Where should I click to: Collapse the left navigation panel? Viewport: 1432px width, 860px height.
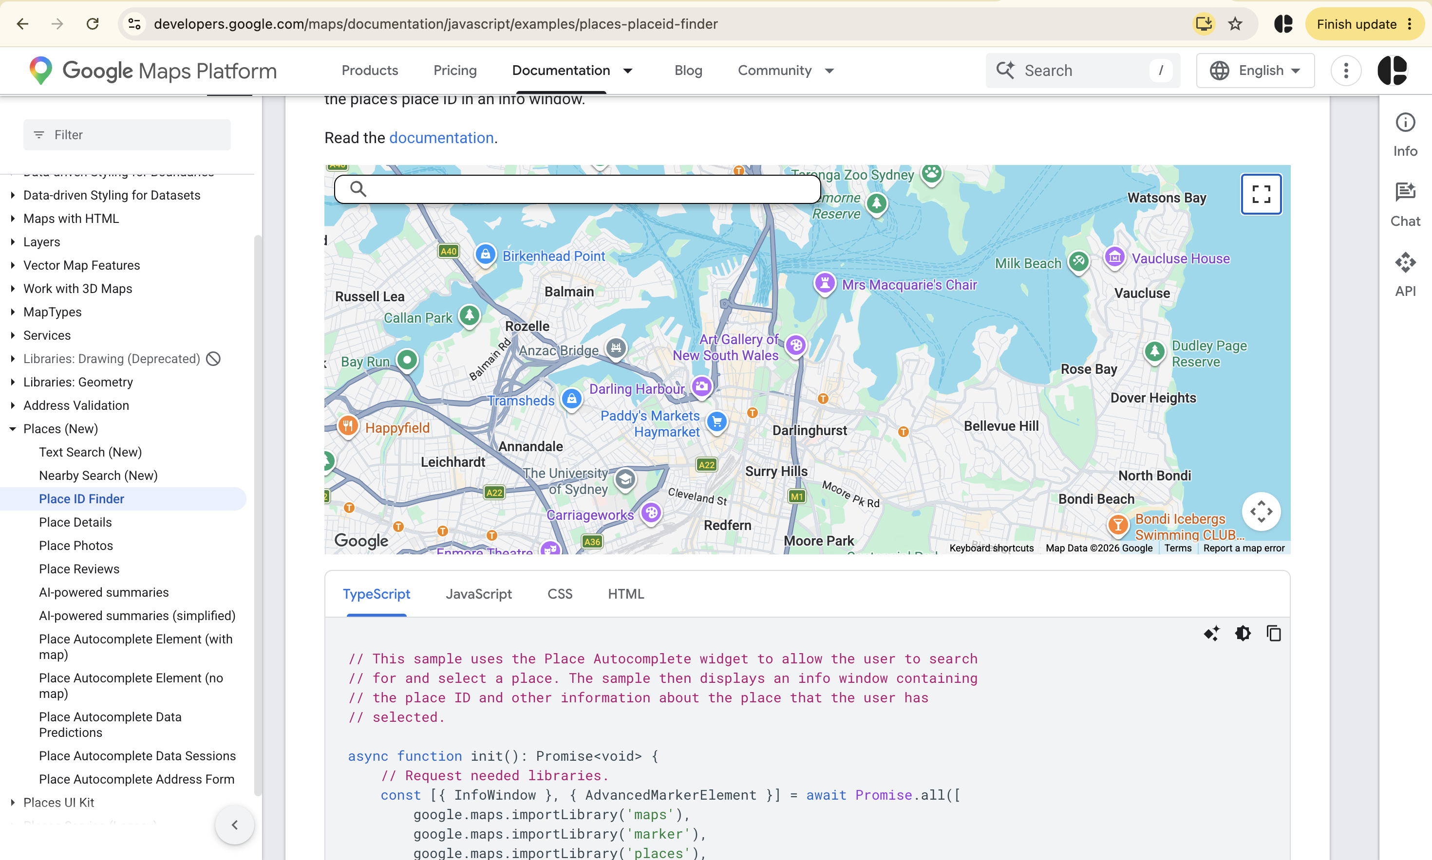234,824
